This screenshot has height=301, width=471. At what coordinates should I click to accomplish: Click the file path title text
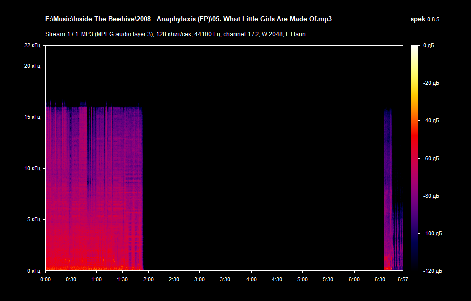pyautogui.click(x=188, y=19)
